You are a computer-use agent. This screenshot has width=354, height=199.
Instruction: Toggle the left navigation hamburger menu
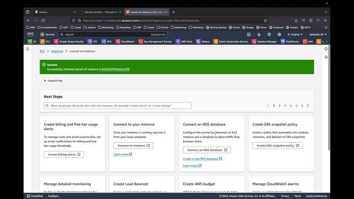tap(28, 49)
